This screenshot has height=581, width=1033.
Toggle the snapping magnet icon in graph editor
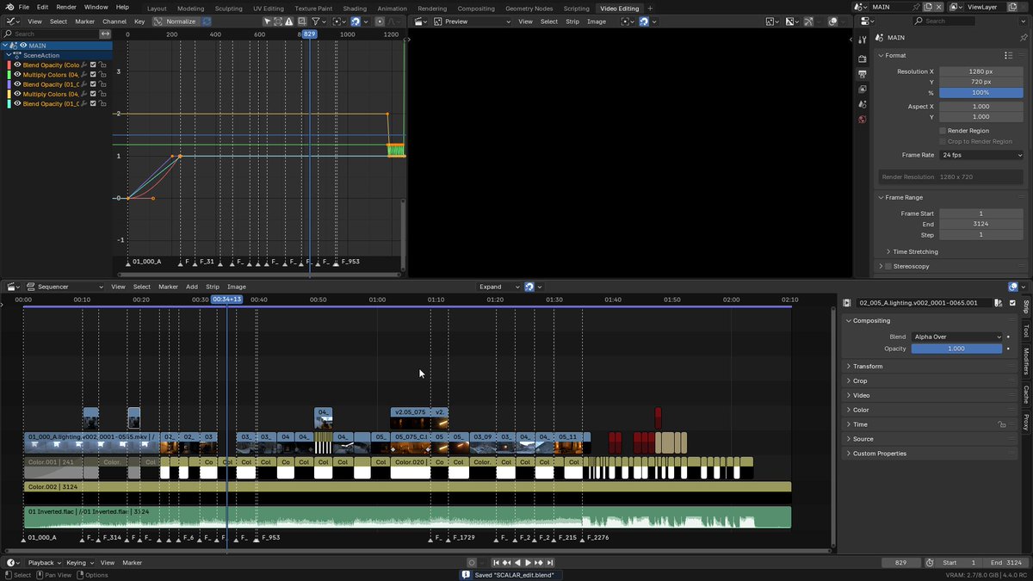click(355, 21)
